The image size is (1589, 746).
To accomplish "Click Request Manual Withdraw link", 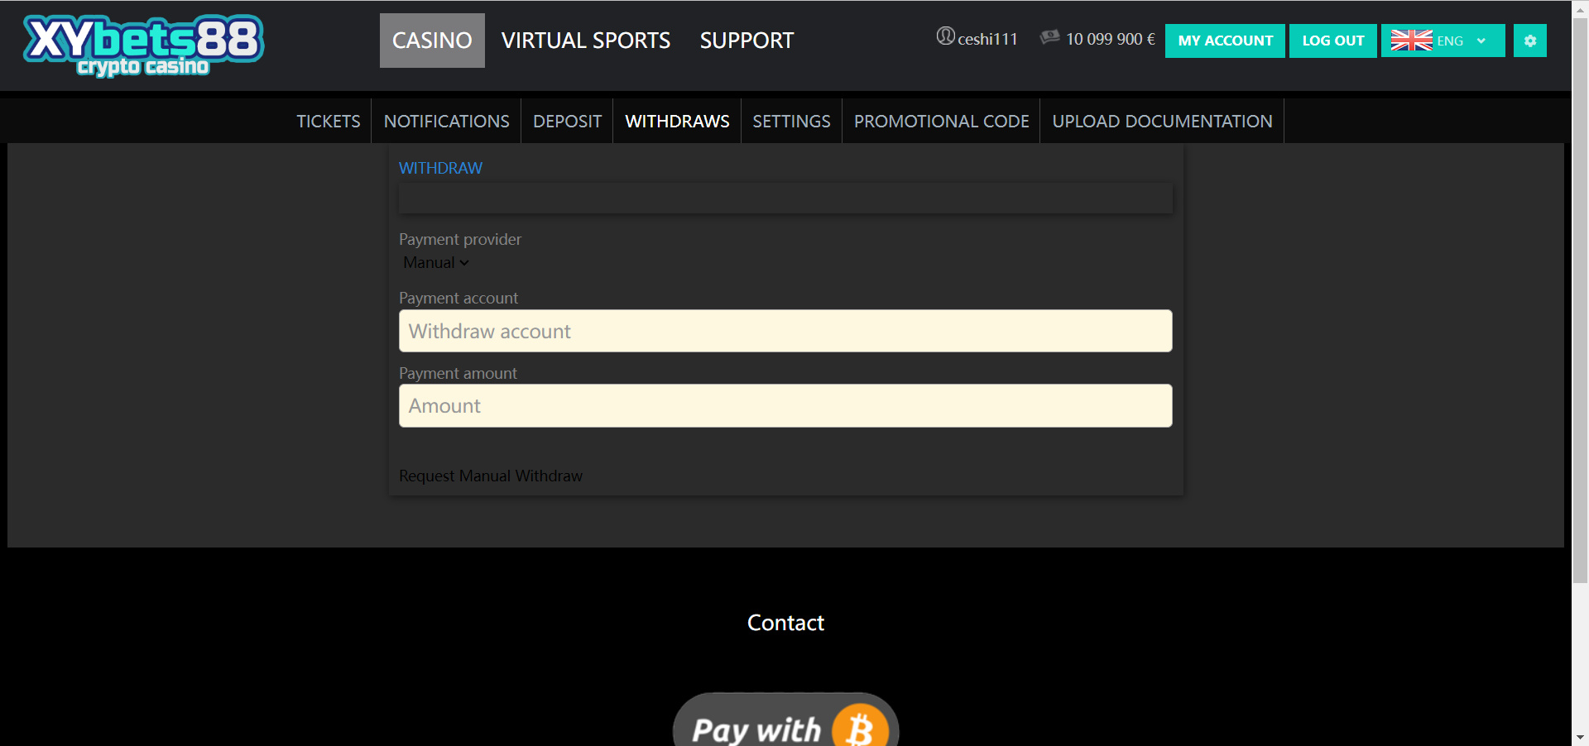I will pos(491,476).
